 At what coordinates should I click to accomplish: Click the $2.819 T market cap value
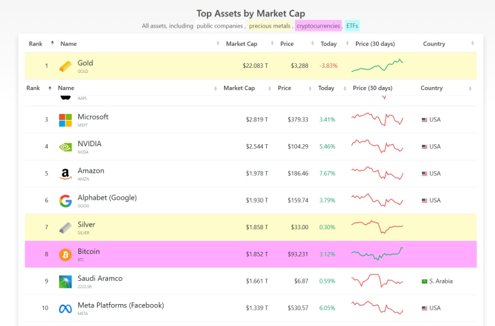[257, 119]
